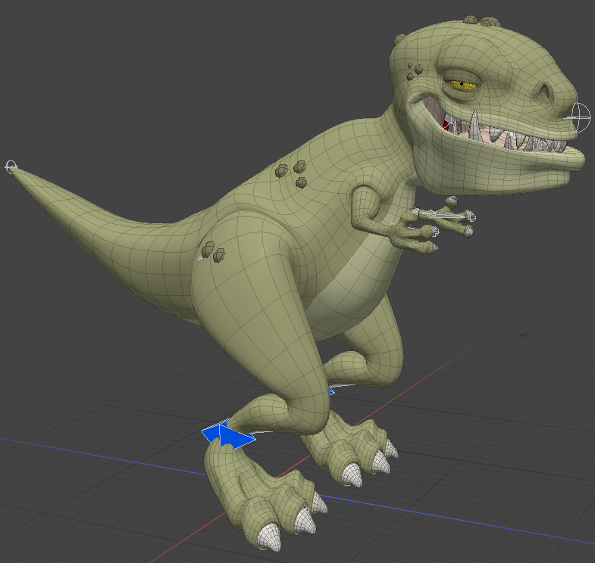Click the dinosaur's nostril
Viewport: 595px width, 563px height.
[544, 95]
